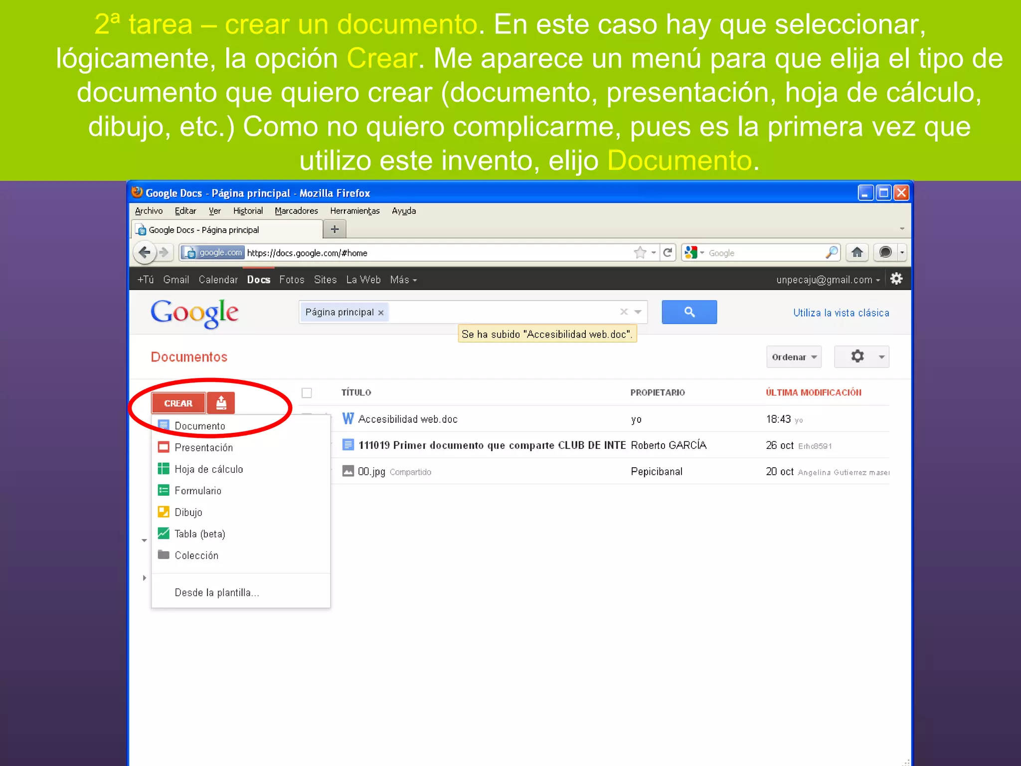Choose Desde la plantilla... option
Viewport: 1021px width, 766px height.
[x=241, y=592]
